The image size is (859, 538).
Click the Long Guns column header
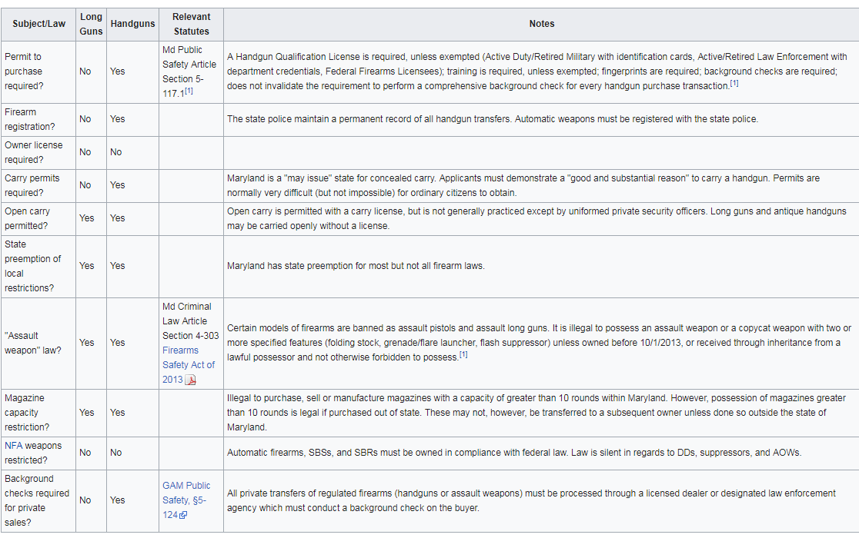click(91, 24)
